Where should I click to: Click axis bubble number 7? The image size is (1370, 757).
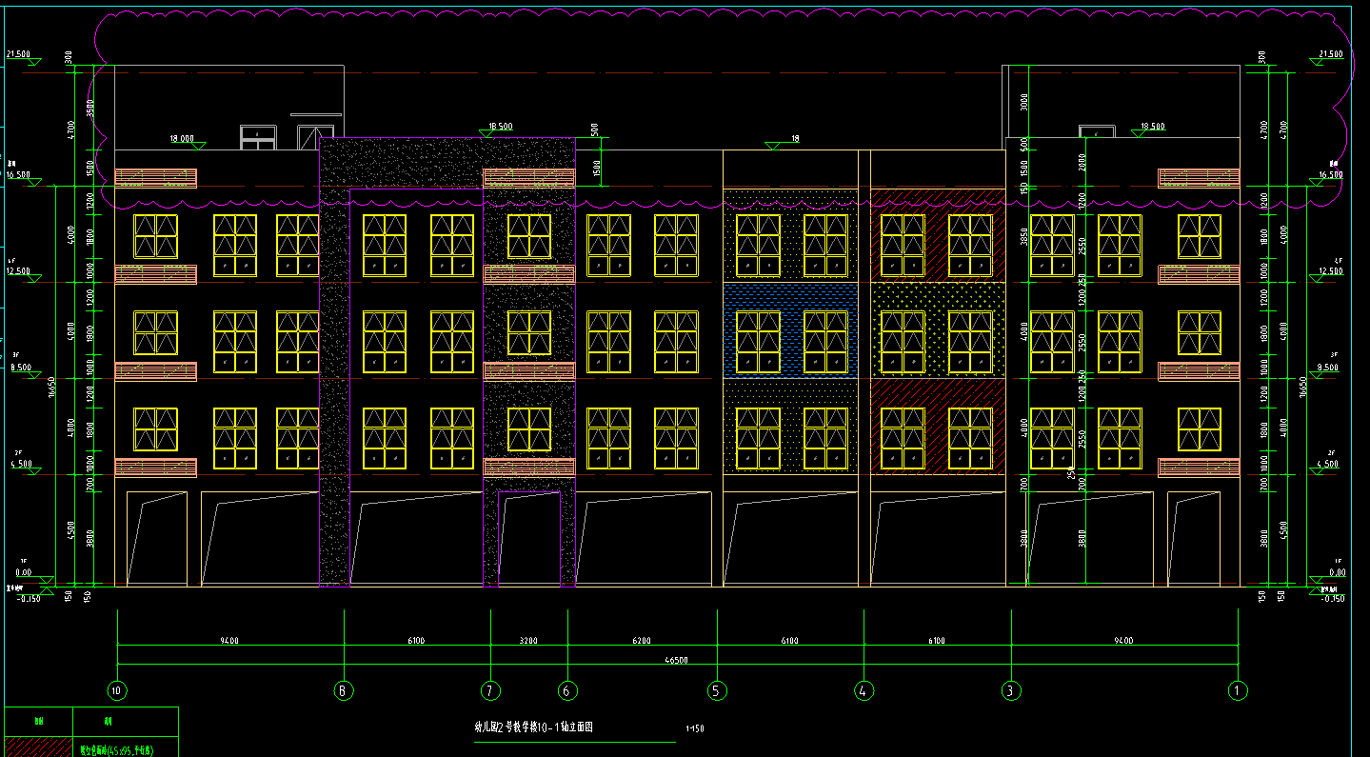[x=490, y=690]
